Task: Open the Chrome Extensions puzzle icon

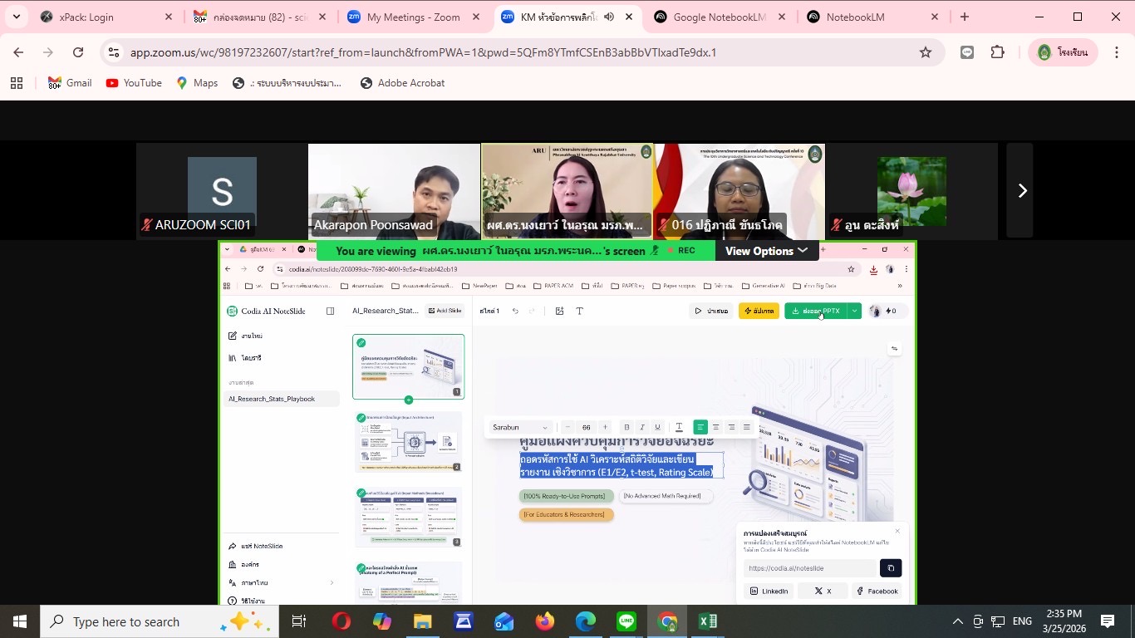Action: coord(998,52)
